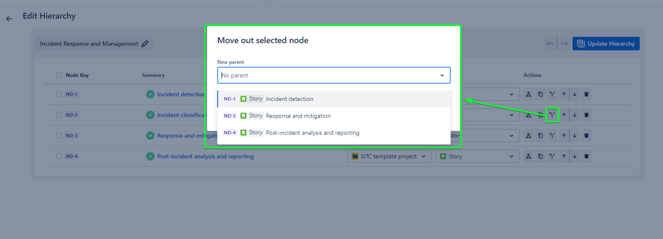This screenshot has width=663, height=239.
Task: Open the Post-incident analysis and reporting link
Action: pos(205,157)
